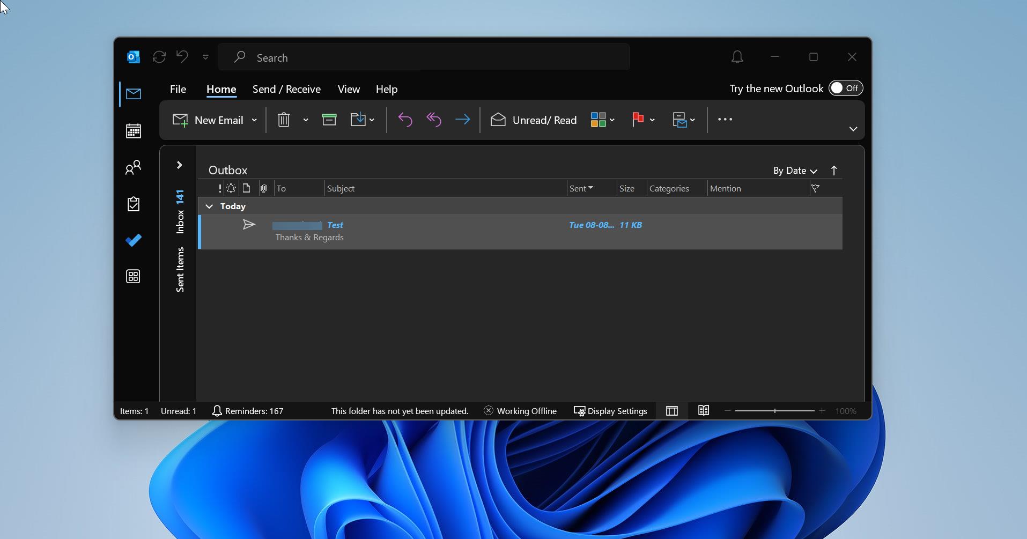Toggle Try the new Outlook switch
Screen dimensions: 1027x539
846,88
